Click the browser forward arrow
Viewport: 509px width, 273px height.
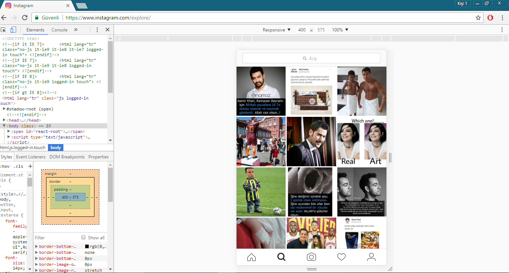tap(14, 18)
